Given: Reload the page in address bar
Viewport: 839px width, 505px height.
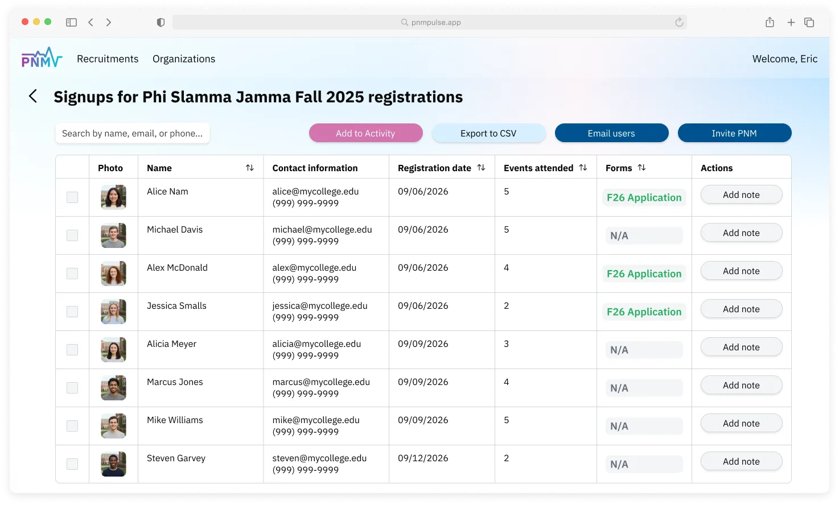Looking at the screenshot, I should (x=678, y=22).
